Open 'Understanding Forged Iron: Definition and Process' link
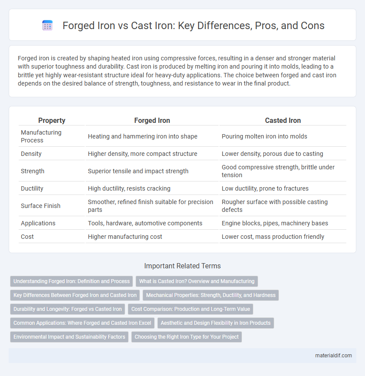Screen dimensions: 365x376 pos(72,281)
